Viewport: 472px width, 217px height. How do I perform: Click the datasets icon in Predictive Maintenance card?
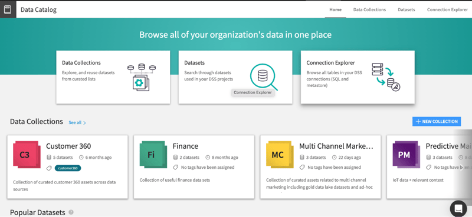429,157
